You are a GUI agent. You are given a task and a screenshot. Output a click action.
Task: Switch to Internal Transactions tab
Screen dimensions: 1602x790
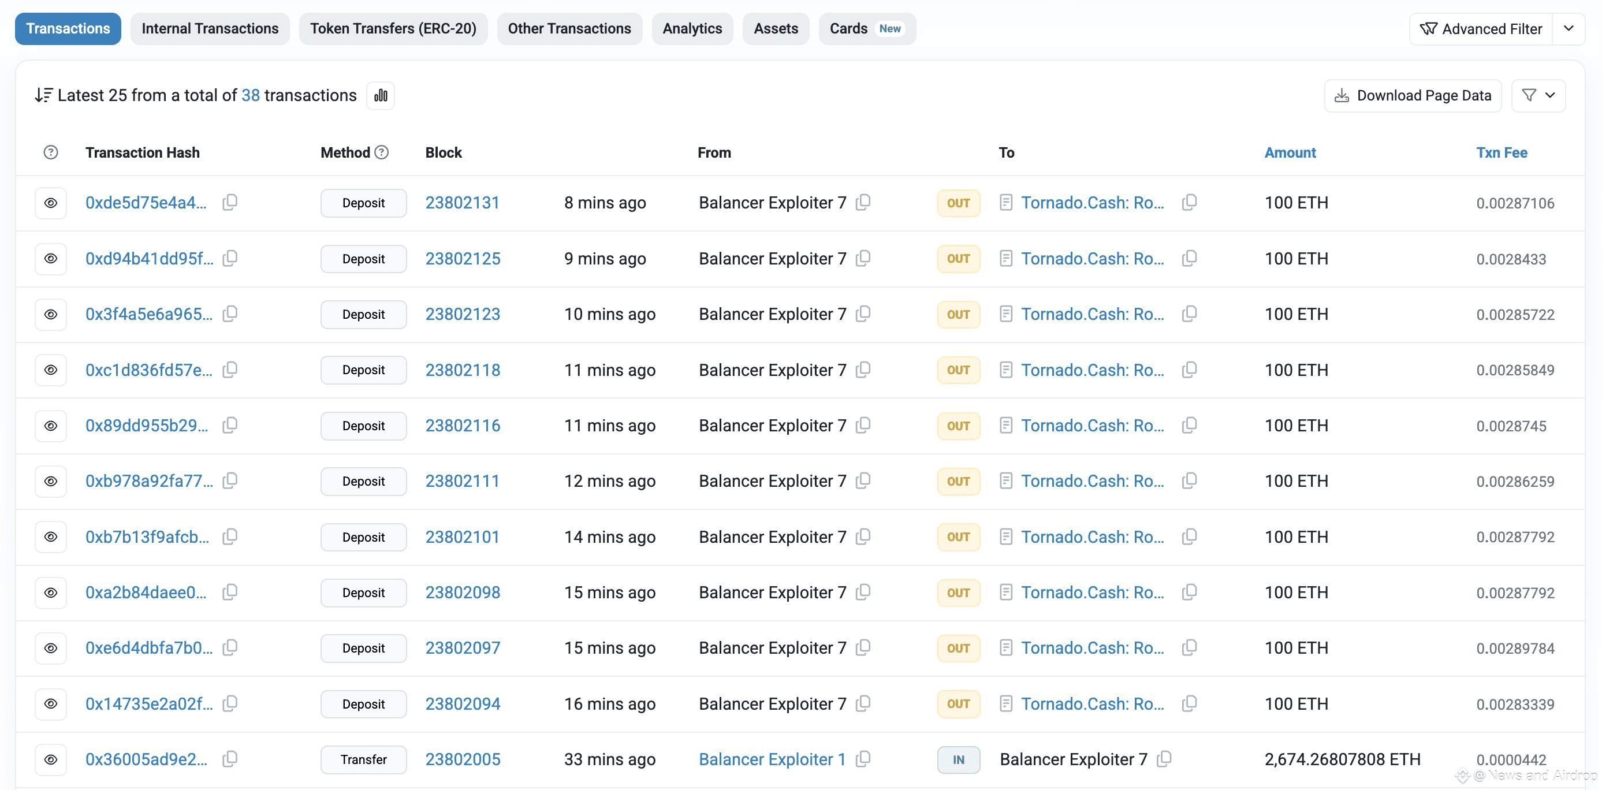tap(210, 29)
